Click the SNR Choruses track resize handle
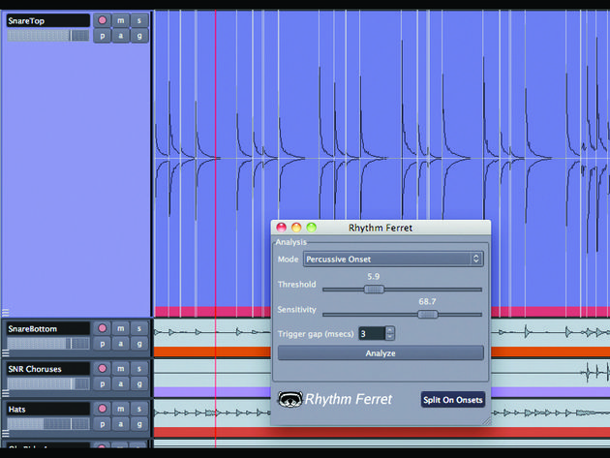The height and width of the screenshot is (458, 610). coord(6,393)
